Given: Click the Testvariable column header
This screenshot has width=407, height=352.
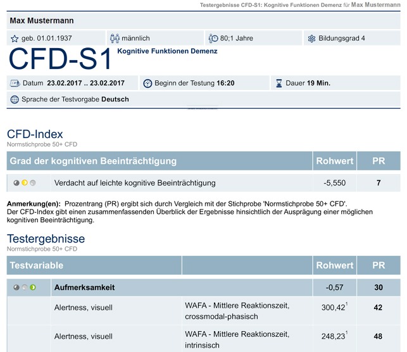Looking at the screenshot, I should point(94,265).
